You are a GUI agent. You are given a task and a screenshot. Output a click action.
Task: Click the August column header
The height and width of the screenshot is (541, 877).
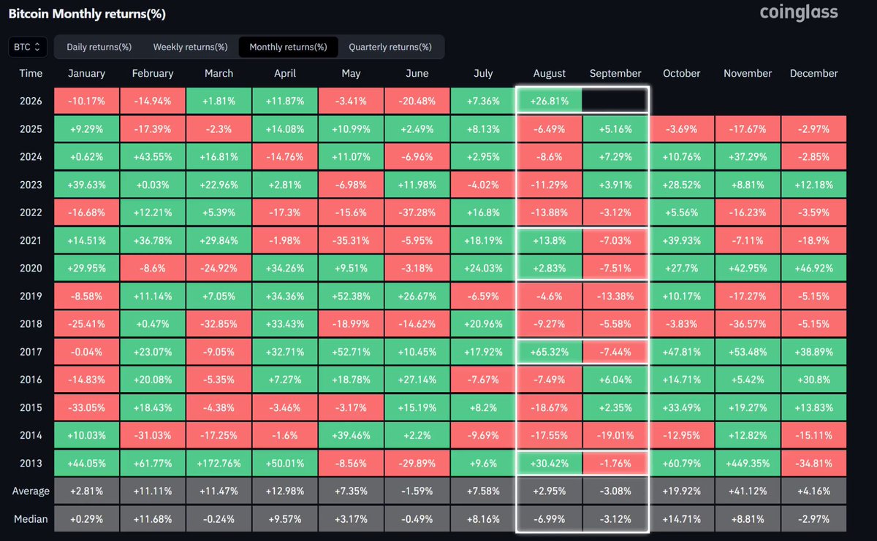point(550,73)
